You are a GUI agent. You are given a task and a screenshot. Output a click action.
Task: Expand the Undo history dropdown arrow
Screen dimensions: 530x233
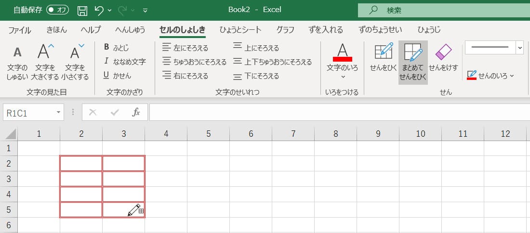(109, 11)
